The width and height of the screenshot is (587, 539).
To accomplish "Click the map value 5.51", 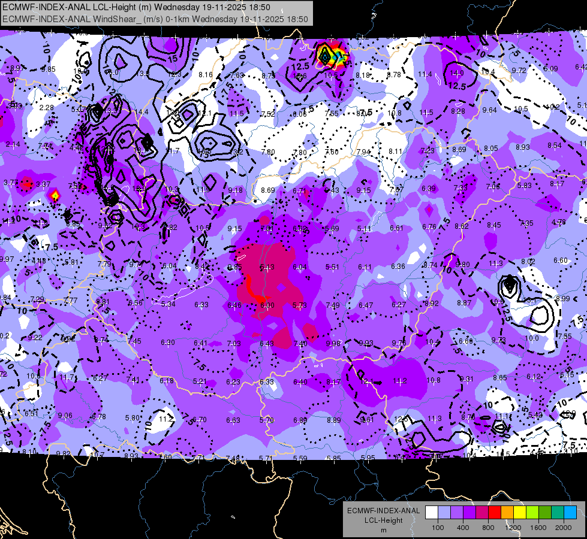I will point(332,267).
